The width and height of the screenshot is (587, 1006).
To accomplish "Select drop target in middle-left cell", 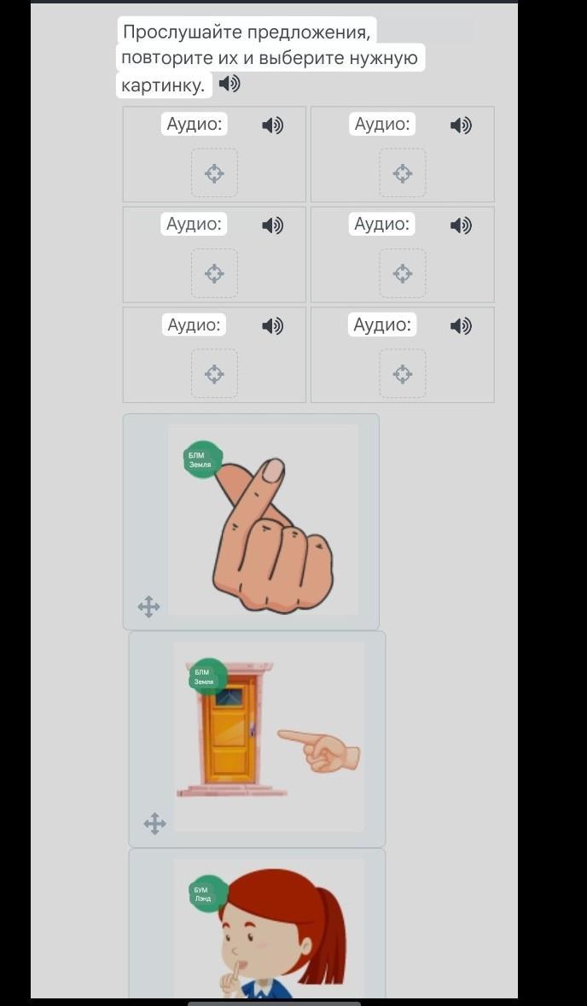I will pyautogui.click(x=214, y=274).
